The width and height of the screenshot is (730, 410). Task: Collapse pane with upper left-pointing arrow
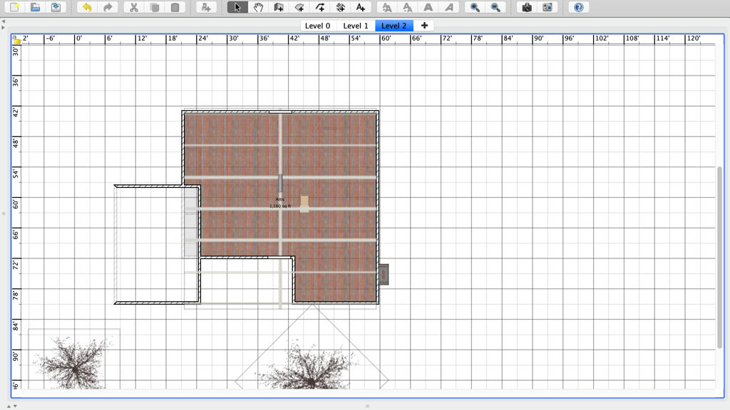point(4,21)
